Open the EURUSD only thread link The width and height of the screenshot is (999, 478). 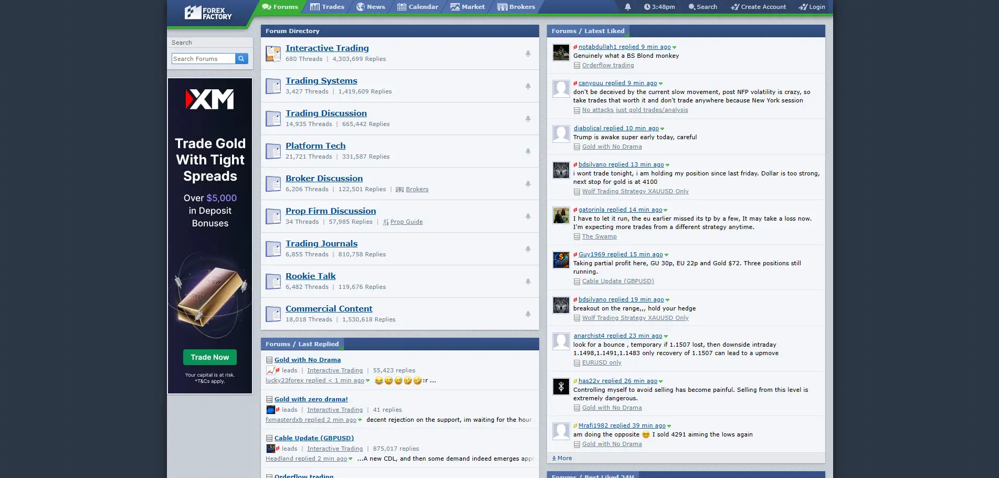[x=602, y=363]
